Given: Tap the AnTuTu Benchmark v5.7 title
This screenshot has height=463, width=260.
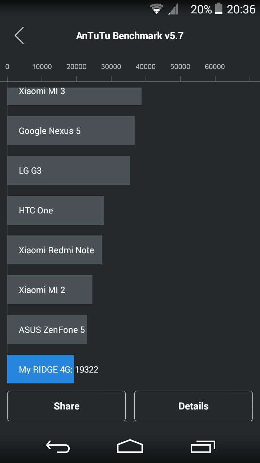Looking at the screenshot, I should 130,35.
